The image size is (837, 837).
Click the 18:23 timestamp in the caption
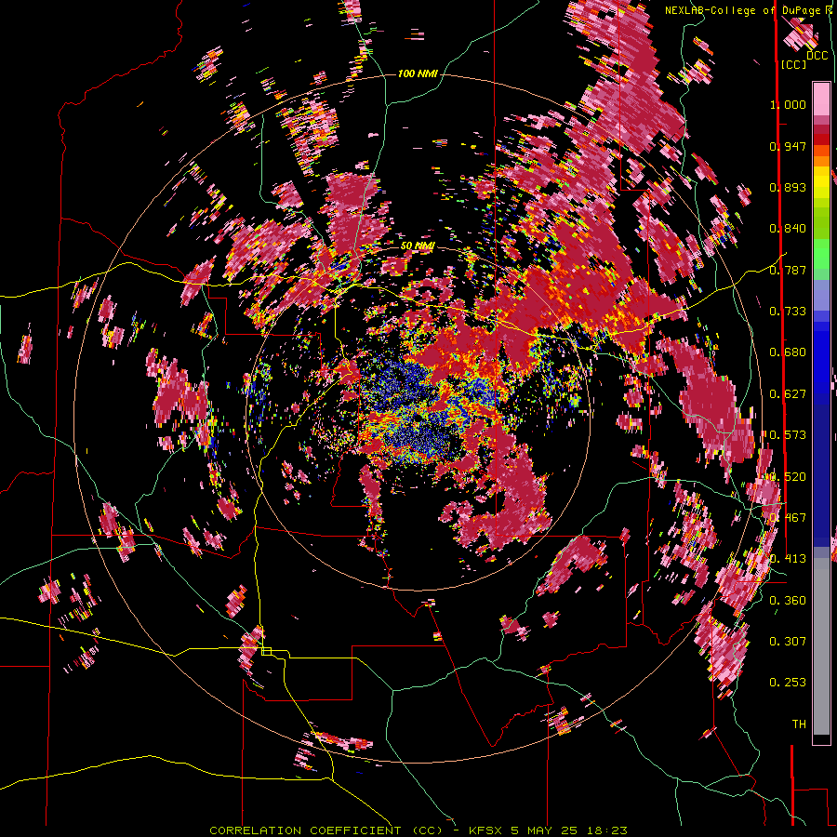(x=609, y=830)
